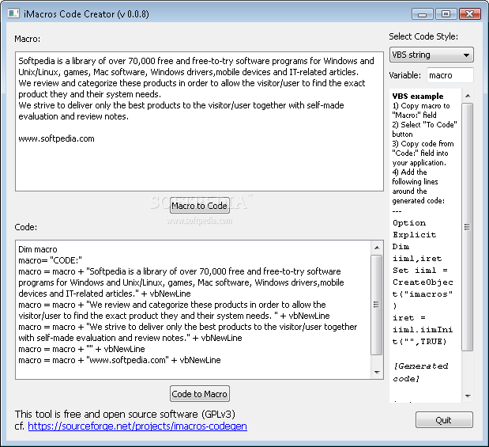
Task: Maximize the iMacros Code Creator window
Action: pyautogui.click(x=446, y=14)
